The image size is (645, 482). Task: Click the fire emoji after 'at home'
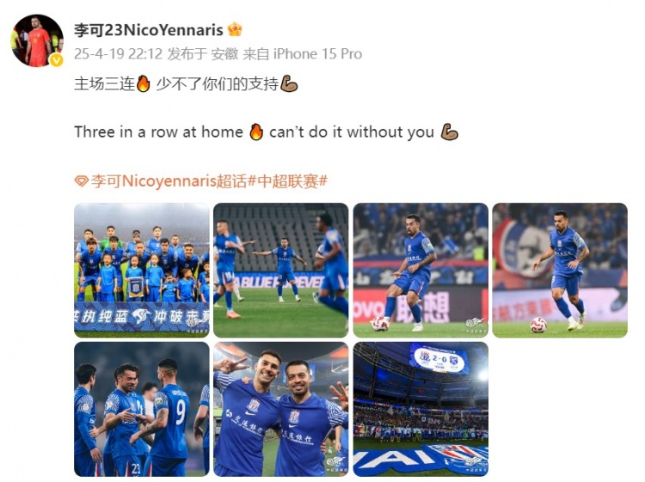[256, 132]
